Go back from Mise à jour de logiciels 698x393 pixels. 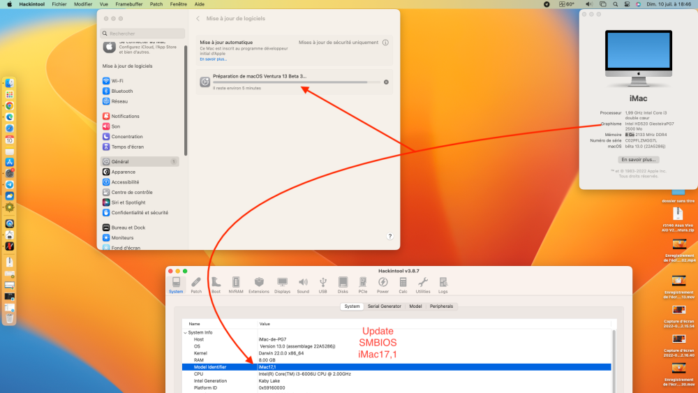[x=198, y=19]
